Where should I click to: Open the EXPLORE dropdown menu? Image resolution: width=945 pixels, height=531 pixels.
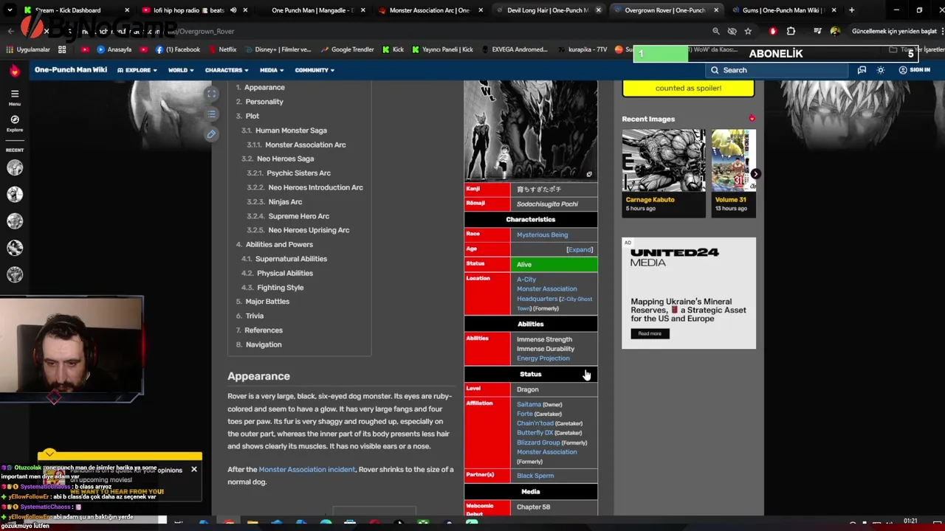click(x=137, y=70)
